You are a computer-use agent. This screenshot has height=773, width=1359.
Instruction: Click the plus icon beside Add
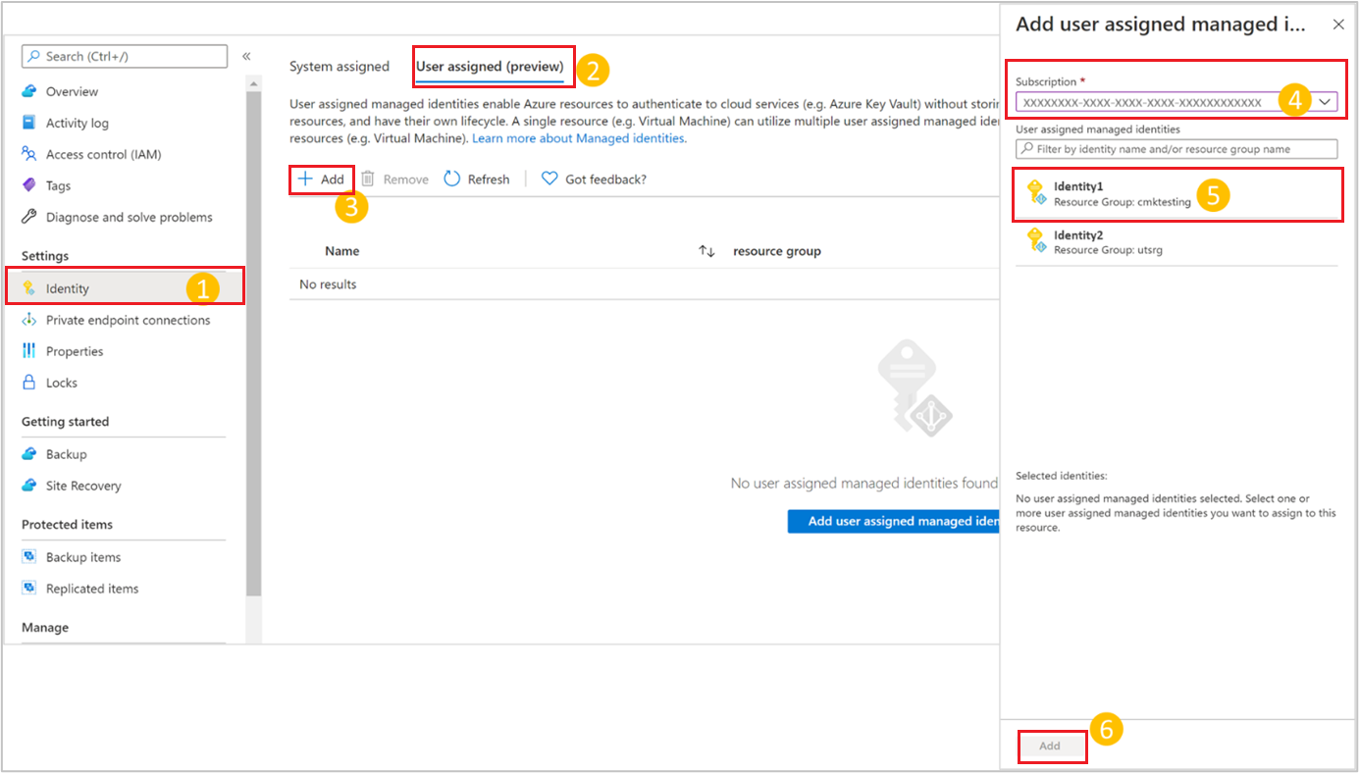[305, 180]
